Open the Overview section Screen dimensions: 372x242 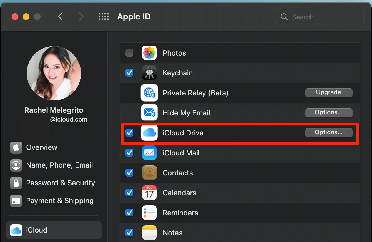tap(41, 147)
